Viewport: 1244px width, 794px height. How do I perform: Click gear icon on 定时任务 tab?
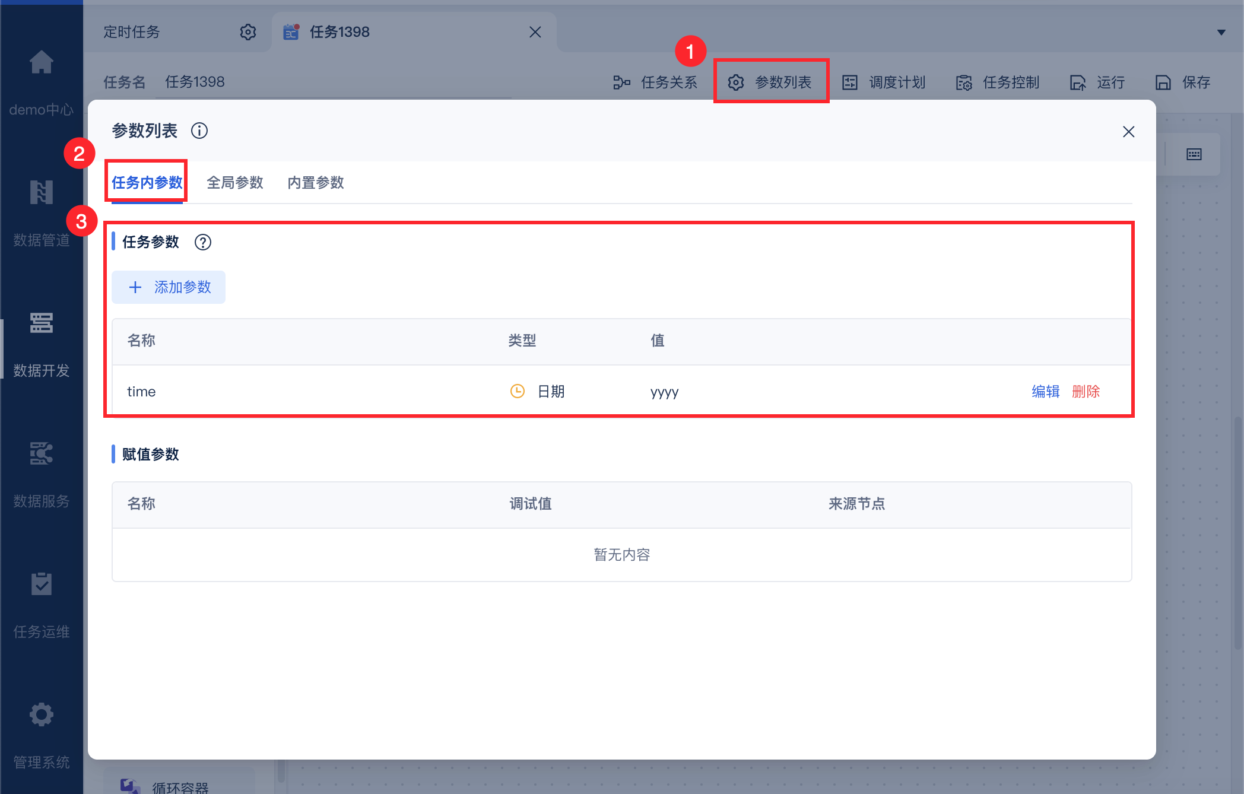click(247, 32)
